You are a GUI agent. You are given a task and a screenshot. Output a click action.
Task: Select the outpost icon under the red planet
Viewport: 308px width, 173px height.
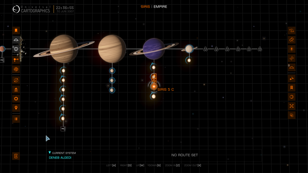(x=2, y=60)
